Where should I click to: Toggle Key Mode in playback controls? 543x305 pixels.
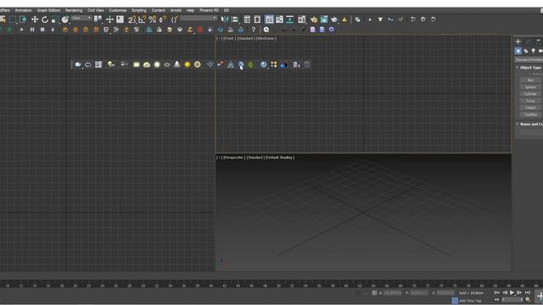pyautogui.click(x=497, y=300)
